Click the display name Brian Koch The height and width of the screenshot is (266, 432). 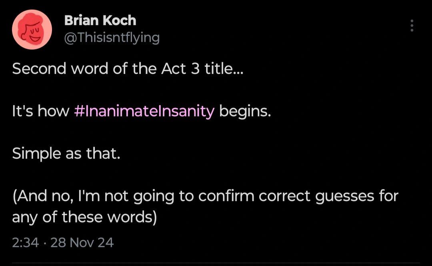[100, 20]
